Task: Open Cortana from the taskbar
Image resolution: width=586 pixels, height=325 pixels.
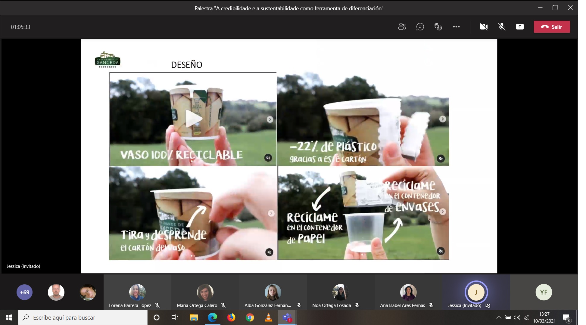Action: point(156,317)
